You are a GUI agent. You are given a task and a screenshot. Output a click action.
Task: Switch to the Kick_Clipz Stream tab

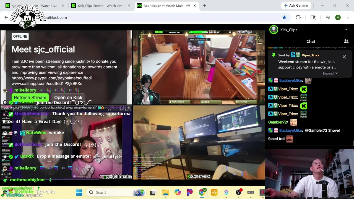(x=100, y=6)
